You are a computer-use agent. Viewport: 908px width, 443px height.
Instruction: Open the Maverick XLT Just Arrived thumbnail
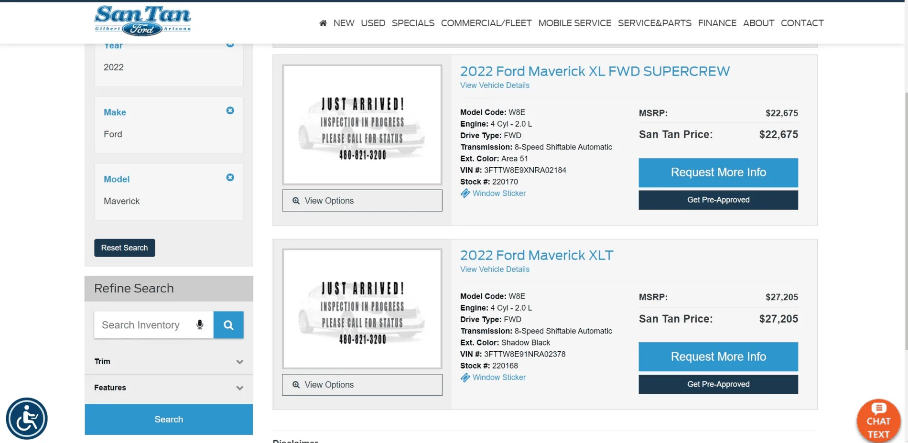pyautogui.click(x=362, y=309)
